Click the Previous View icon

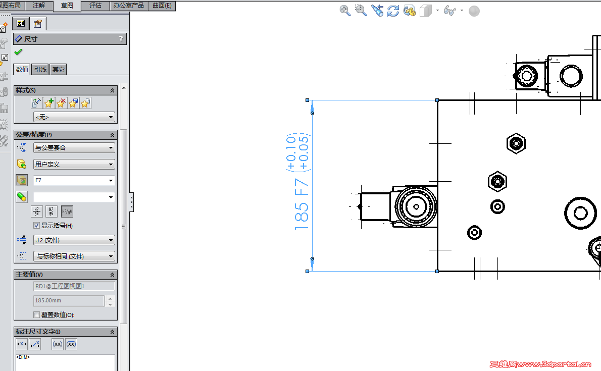pos(377,11)
